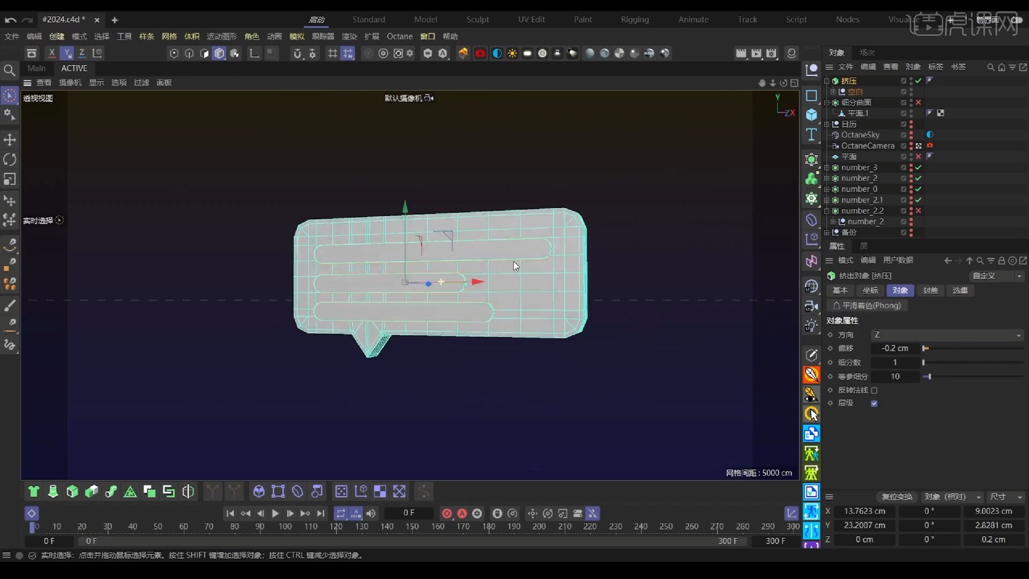Toggle the Z axis lock
The image size is (1029, 579).
coord(81,53)
